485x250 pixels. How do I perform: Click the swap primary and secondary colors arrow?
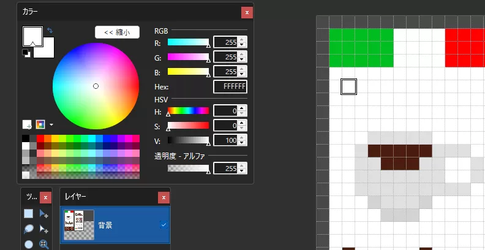(x=50, y=30)
